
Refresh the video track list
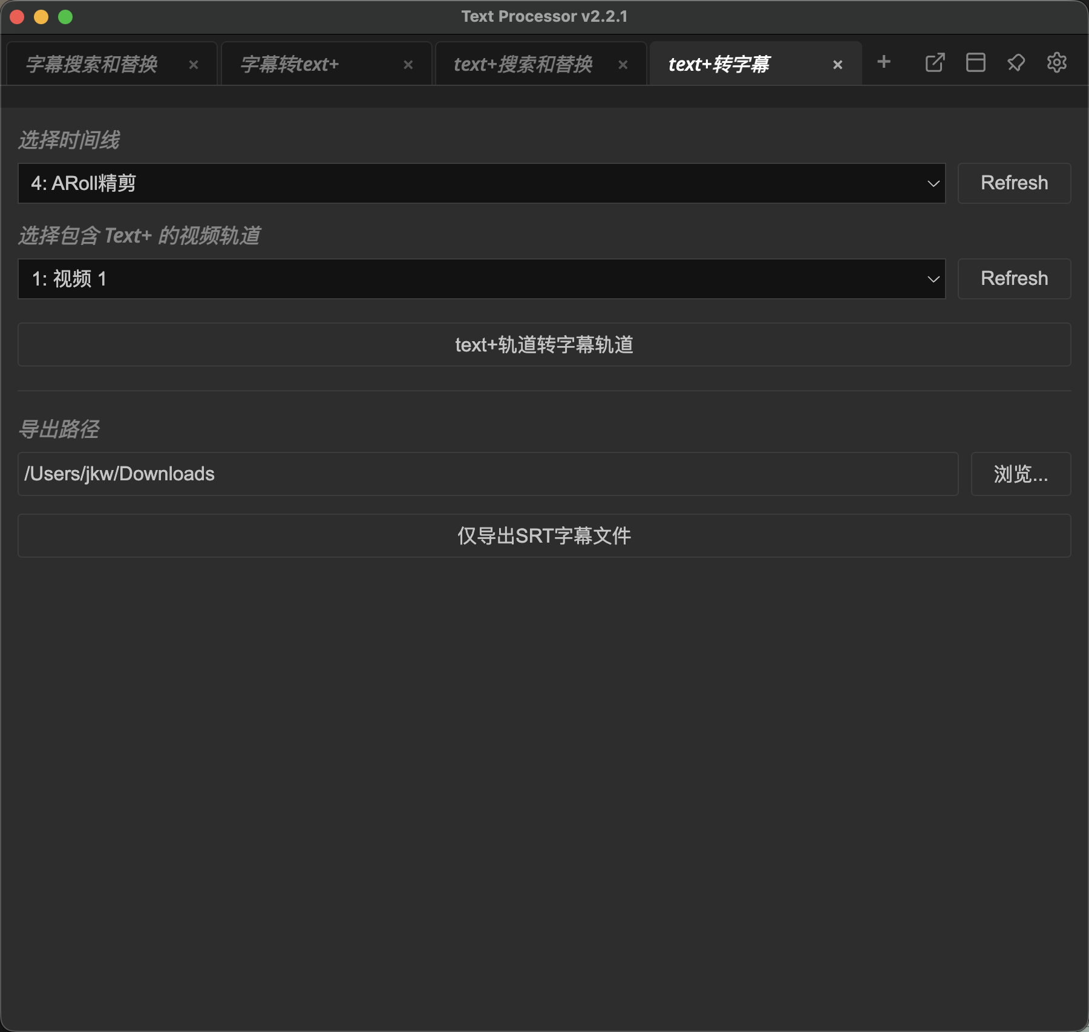tap(1014, 279)
